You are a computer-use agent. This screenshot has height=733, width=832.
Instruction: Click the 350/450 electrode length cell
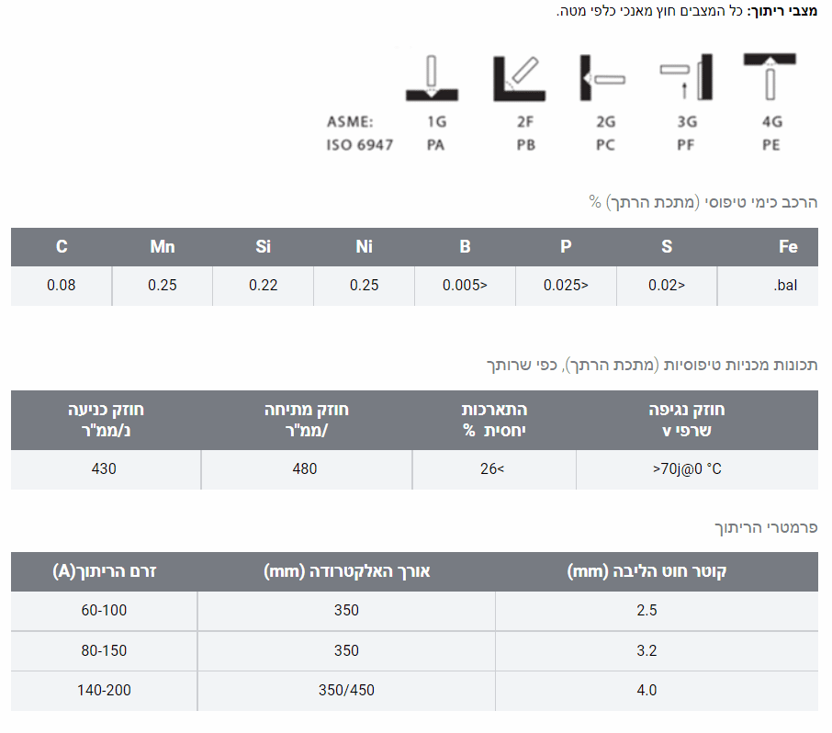tap(346, 690)
